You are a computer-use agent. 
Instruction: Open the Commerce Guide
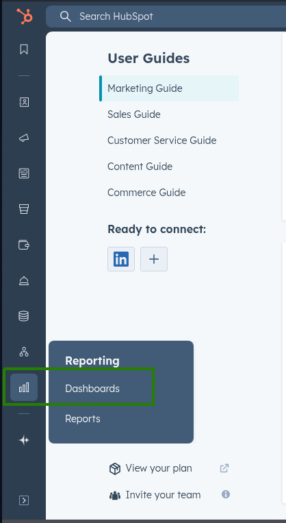click(x=146, y=193)
